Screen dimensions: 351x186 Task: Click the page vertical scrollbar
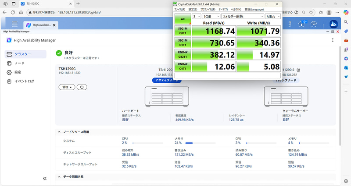[x=340, y=96]
